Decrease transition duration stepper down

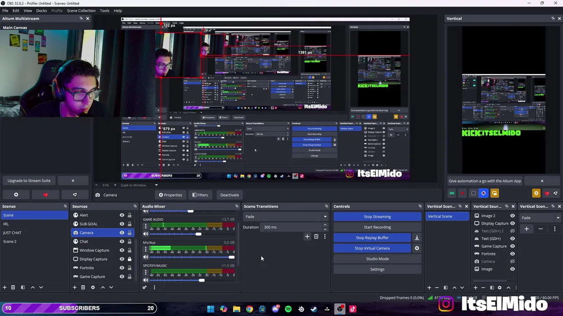pos(325,229)
